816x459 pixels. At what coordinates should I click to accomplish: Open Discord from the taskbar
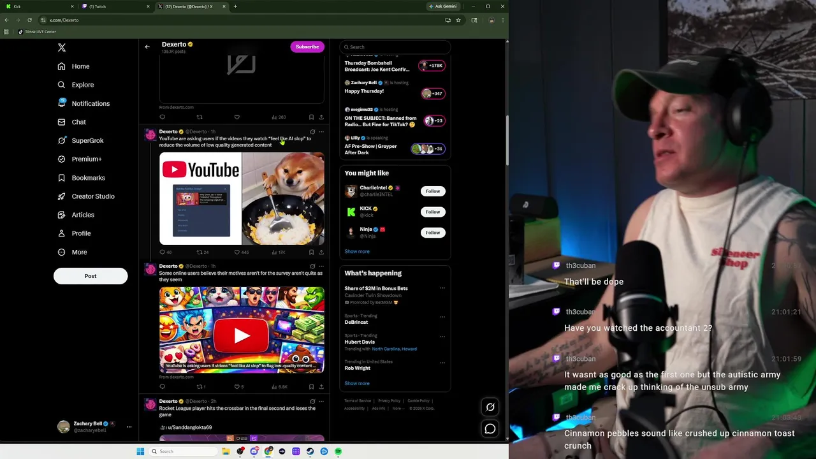coord(254,451)
